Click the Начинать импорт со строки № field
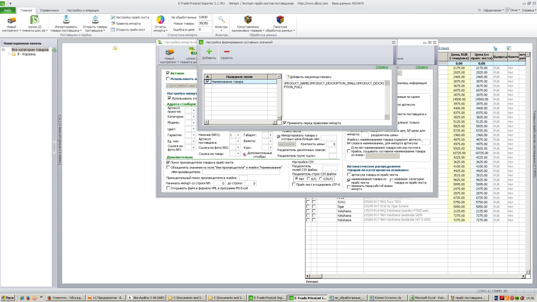Screen dimensions: 537x302 (220, 183)
